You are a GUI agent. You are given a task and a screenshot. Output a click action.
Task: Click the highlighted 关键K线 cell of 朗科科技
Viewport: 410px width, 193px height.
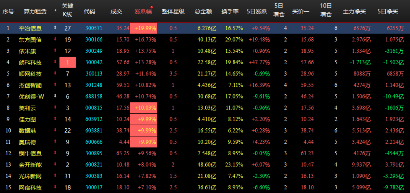68,62
